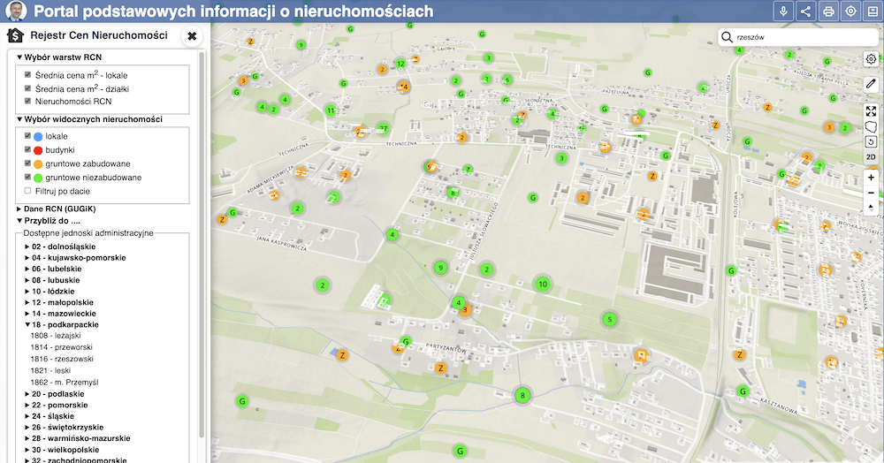Screen dimensions: 884x463
Task: Open the share map icon
Action: tap(805, 11)
